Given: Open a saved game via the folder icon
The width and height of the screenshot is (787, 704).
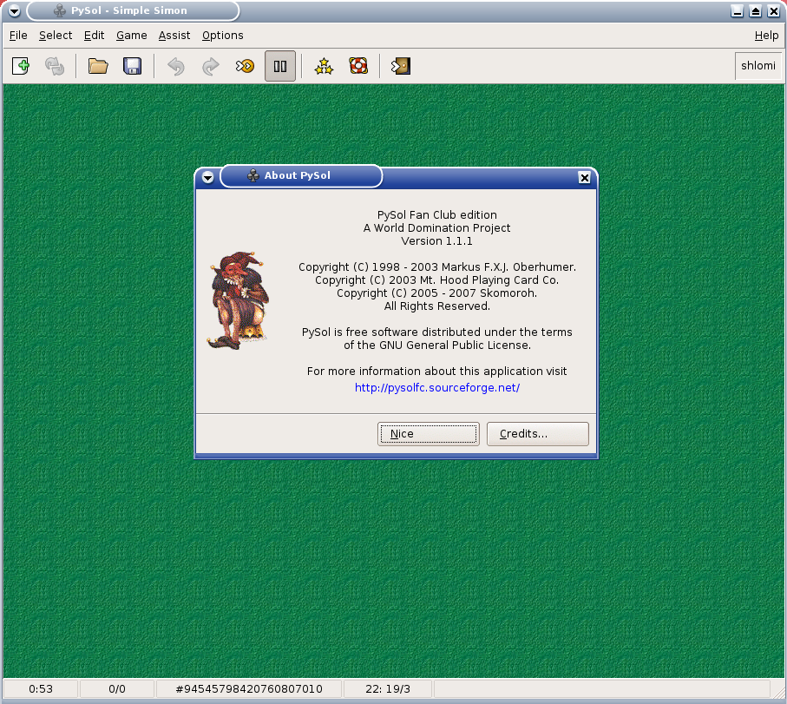Looking at the screenshot, I should (x=98, y=66).
